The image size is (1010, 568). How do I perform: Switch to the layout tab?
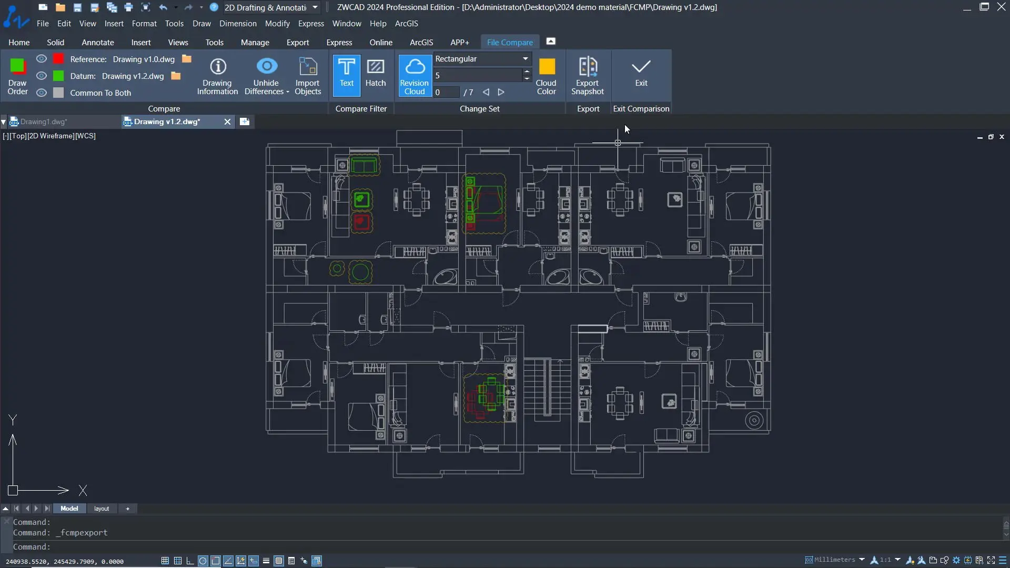tap(101, 509)
